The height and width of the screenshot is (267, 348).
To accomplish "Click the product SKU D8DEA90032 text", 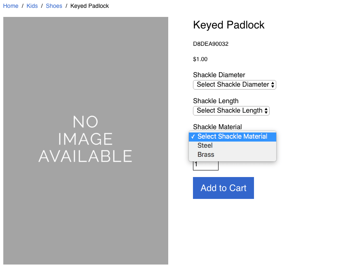I will point(211,44).
